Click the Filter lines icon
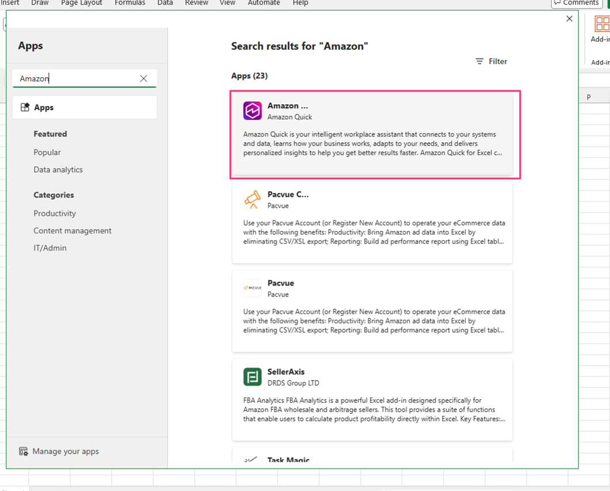 pos(480,62)
